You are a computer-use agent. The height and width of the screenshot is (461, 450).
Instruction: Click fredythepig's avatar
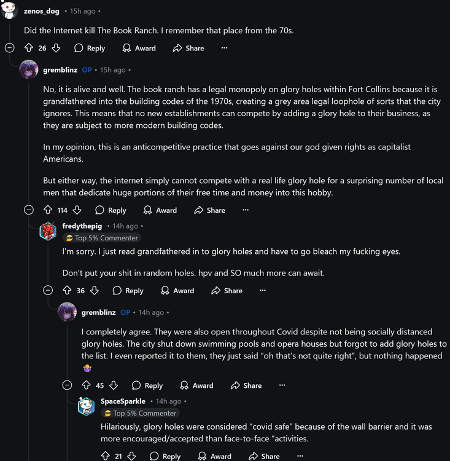[48, 231]
